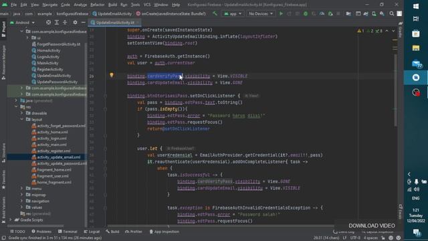Expand the navigation folder
428x241 pixels.
pos(21,201)
